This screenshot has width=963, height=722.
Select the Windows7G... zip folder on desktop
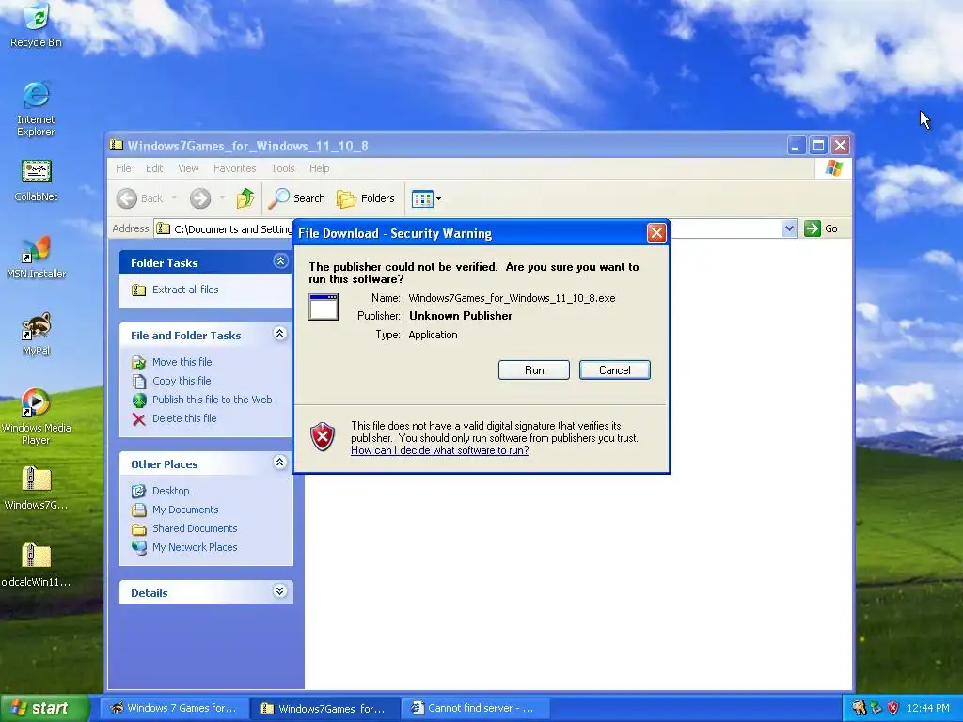[x=36, y=488]
